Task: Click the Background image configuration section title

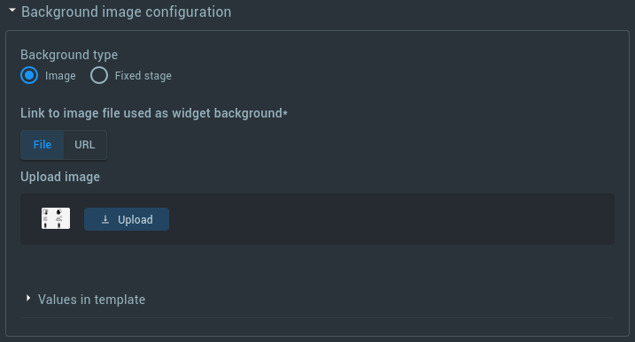Action: click(x=126, y=11)
